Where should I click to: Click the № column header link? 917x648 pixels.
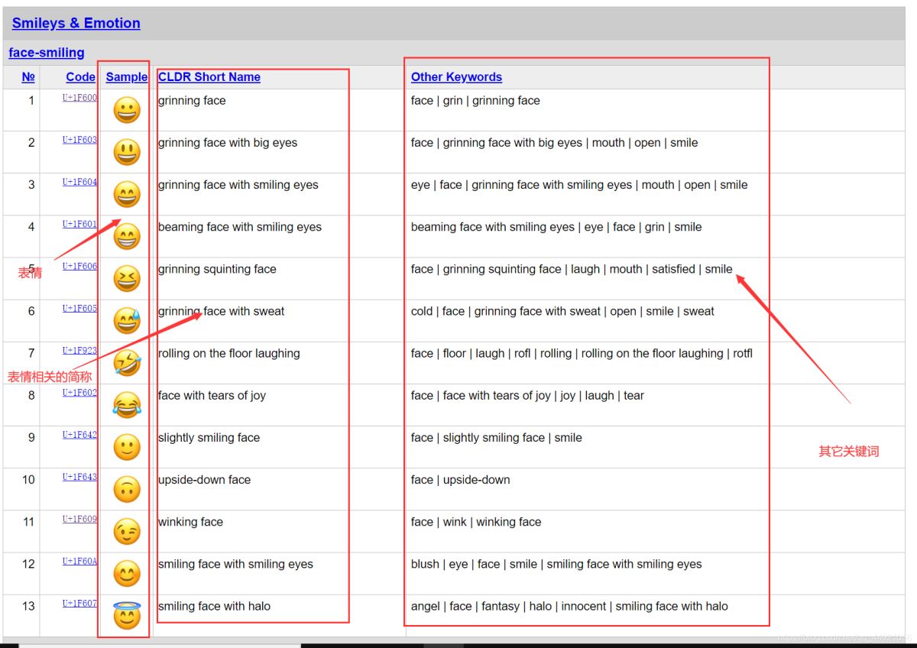tap(28, 77)
